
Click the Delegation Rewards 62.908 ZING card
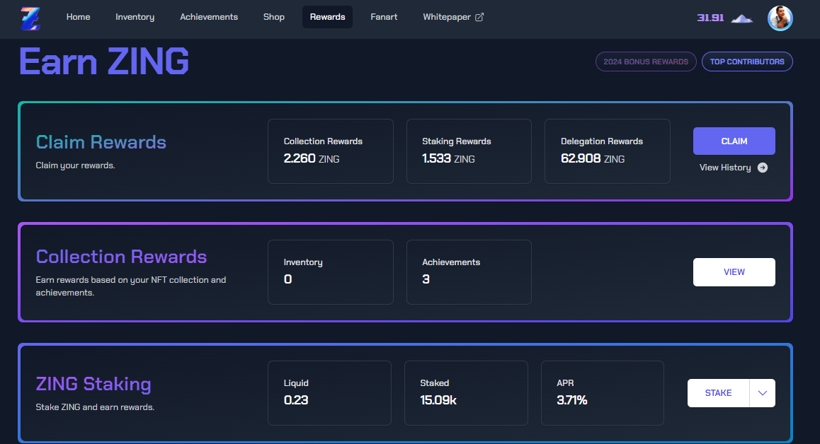point(607,151)
